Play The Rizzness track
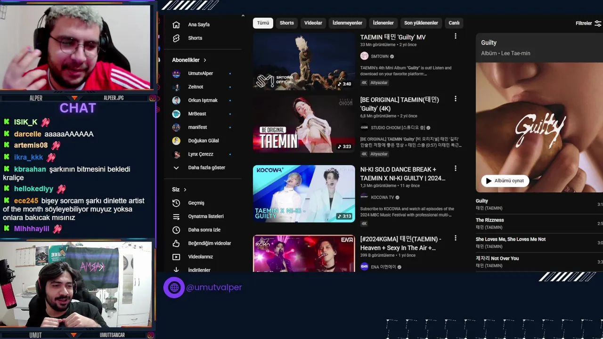This screenshot has width=603, height=339. (x=539, y=224)
